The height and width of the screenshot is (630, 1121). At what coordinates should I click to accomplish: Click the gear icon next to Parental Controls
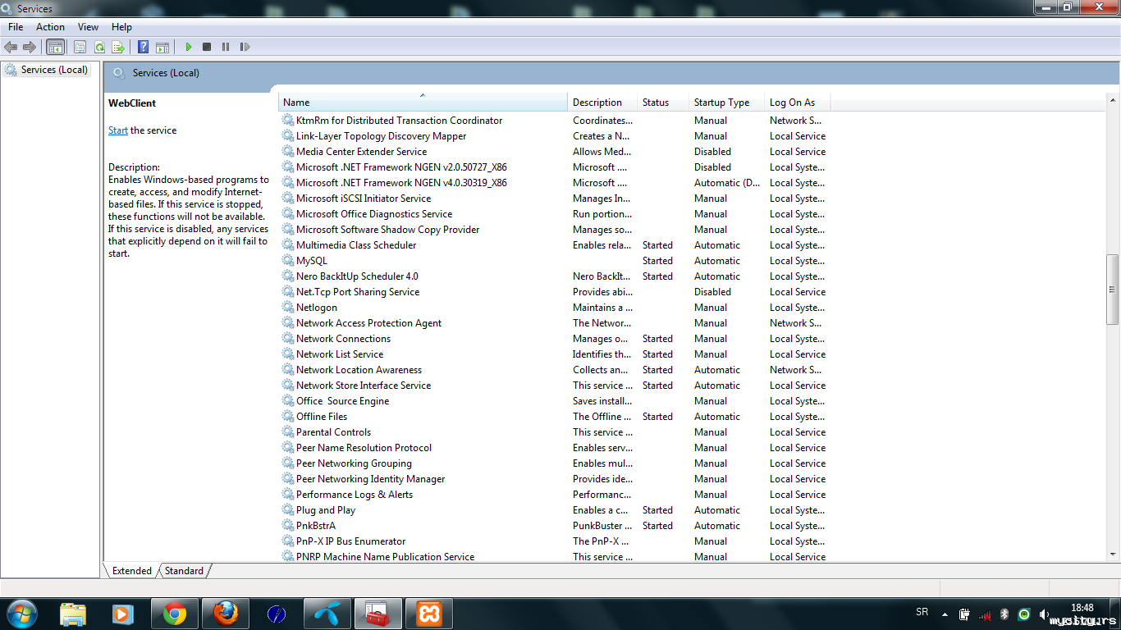[x=288, y=432]
